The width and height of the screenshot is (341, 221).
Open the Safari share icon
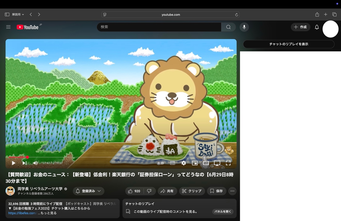click(x=317, y=15)
